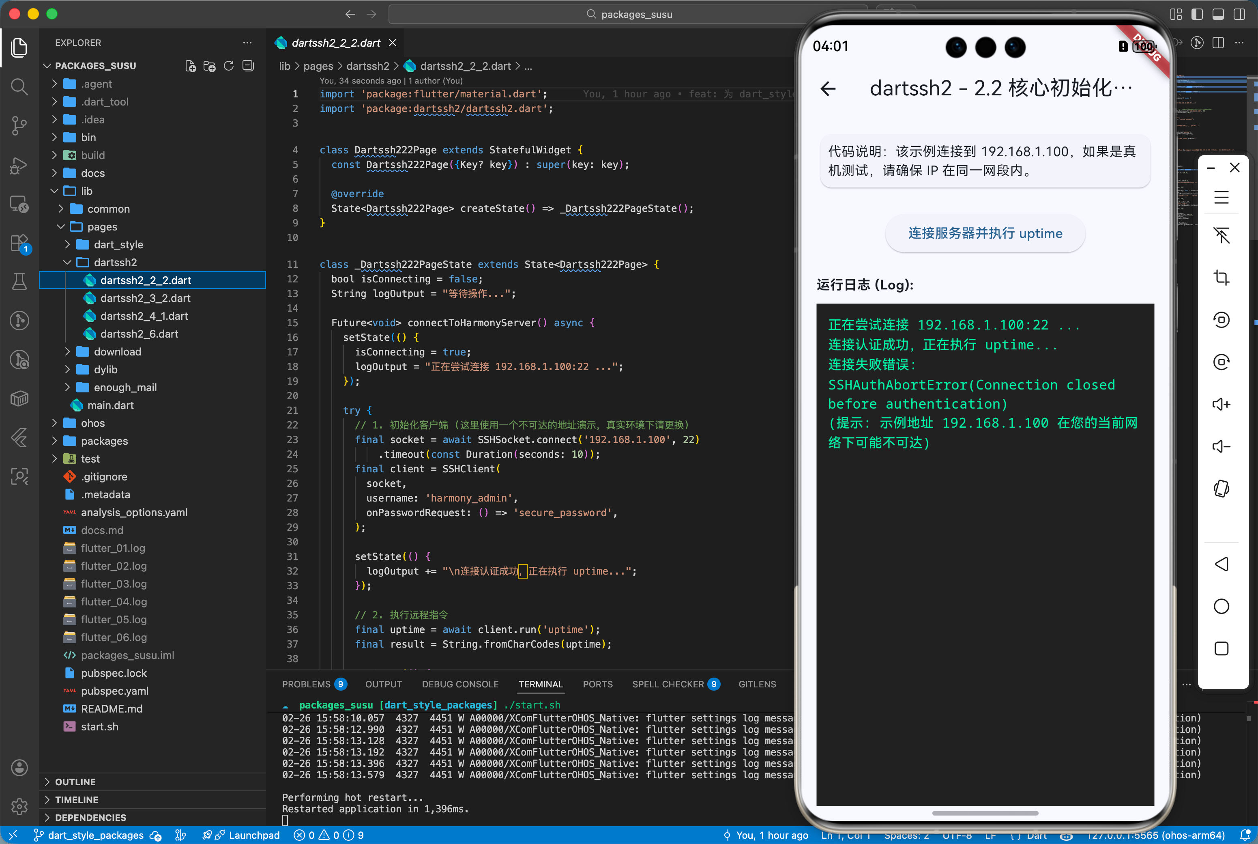Image resolution: width=1258 pixels, height=844 pixels.
Task: Switch to PROBLEMS panel tab
Action: [x=306, y=684]
